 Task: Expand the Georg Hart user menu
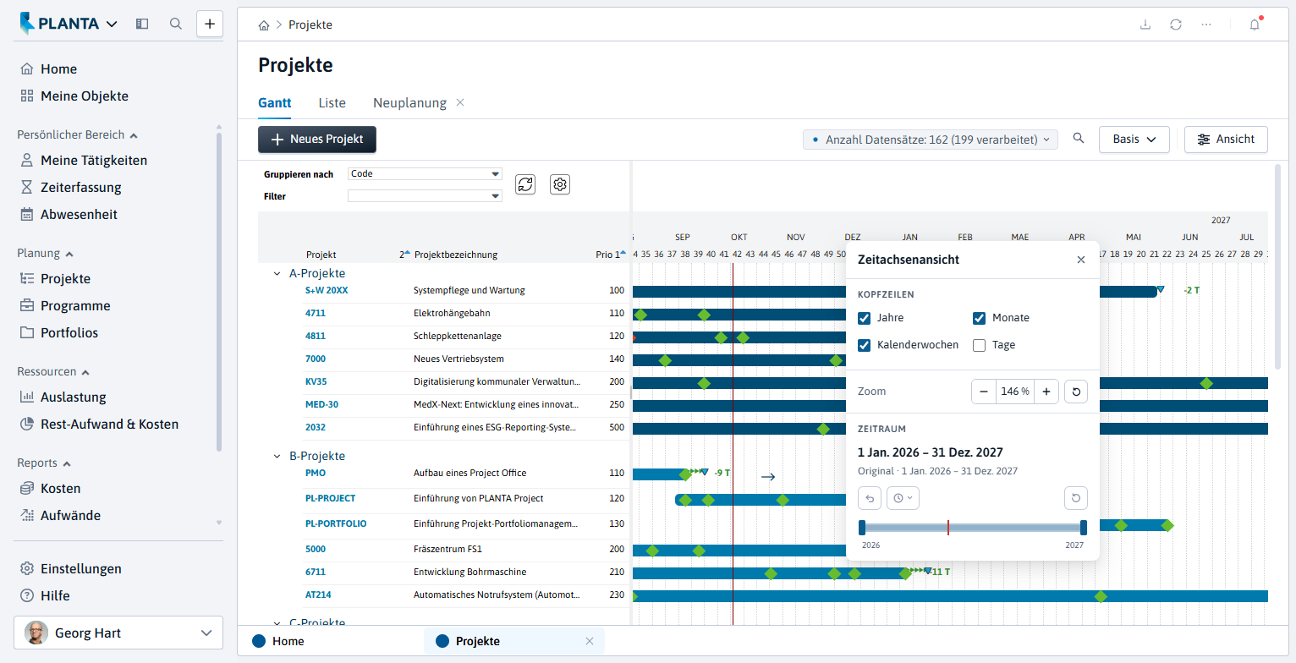click(118, 633)
